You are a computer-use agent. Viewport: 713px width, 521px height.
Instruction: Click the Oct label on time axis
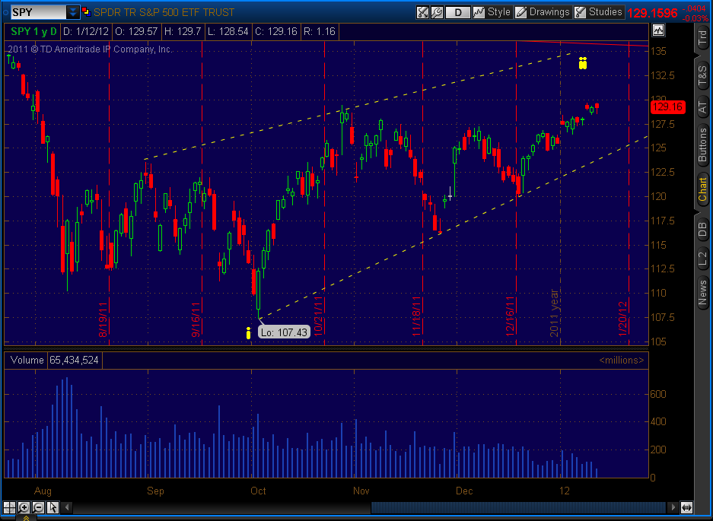click(x=258, y=491)
